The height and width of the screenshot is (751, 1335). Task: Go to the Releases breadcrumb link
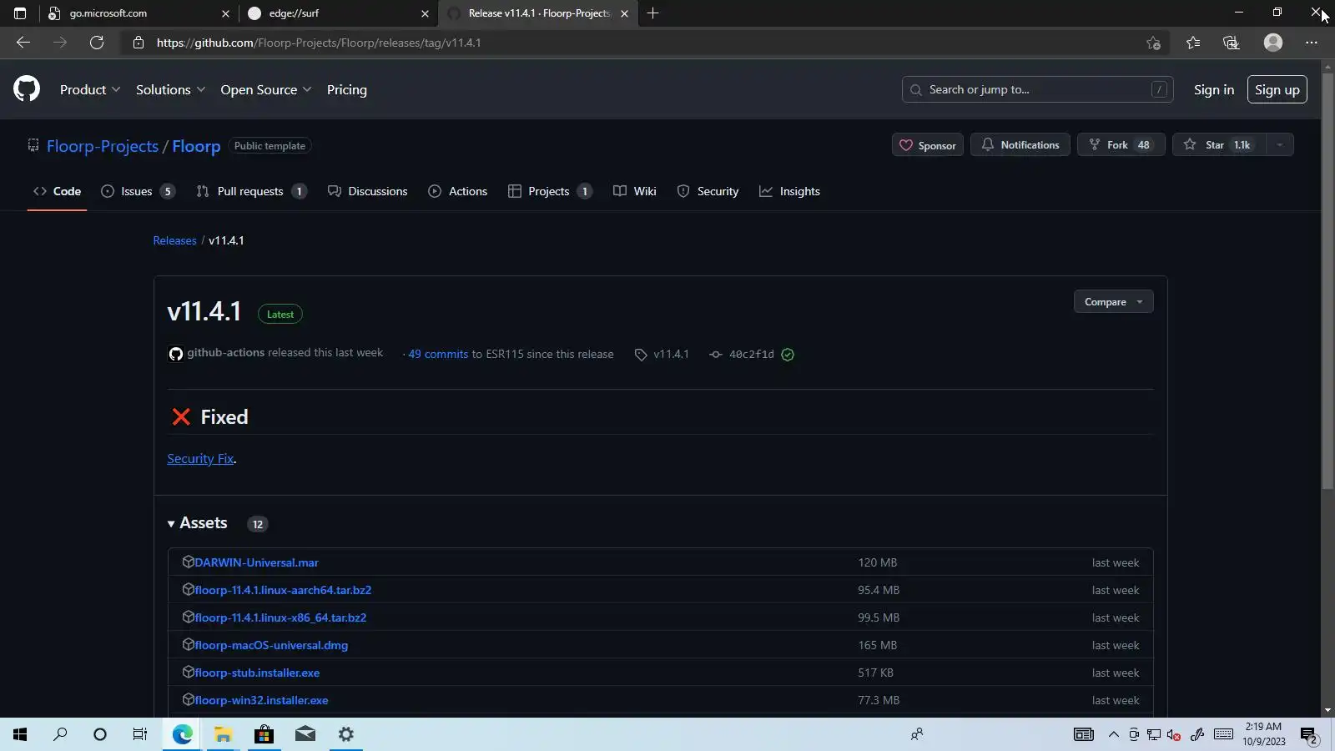(x=174, y=240)
